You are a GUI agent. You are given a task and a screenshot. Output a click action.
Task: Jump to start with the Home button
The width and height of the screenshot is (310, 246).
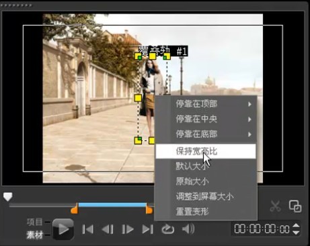pos(87,229)
